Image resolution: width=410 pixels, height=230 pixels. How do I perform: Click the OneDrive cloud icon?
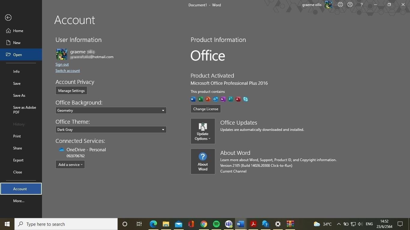pyautogui.click(x=61, y=150)
